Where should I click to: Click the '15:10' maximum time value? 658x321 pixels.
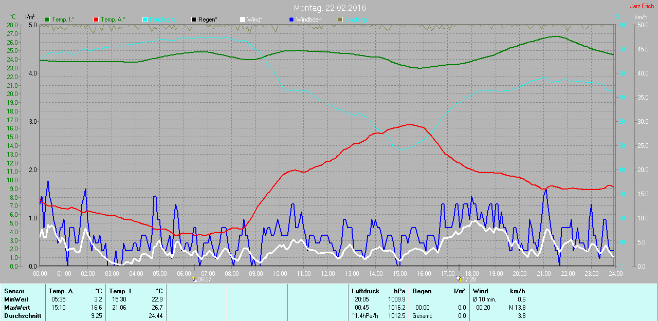point(59,308)
